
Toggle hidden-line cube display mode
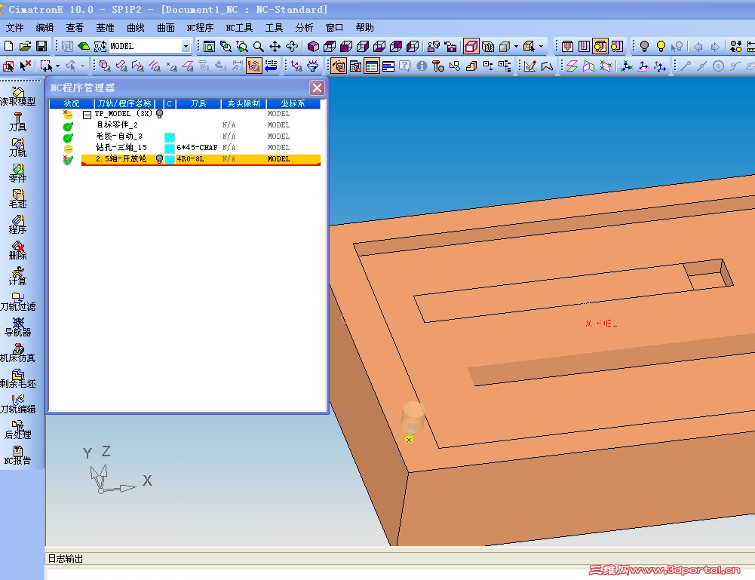[x=488, y=46]
